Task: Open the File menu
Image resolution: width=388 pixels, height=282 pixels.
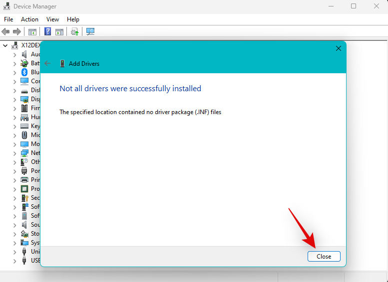Action: tap(8, 19)
